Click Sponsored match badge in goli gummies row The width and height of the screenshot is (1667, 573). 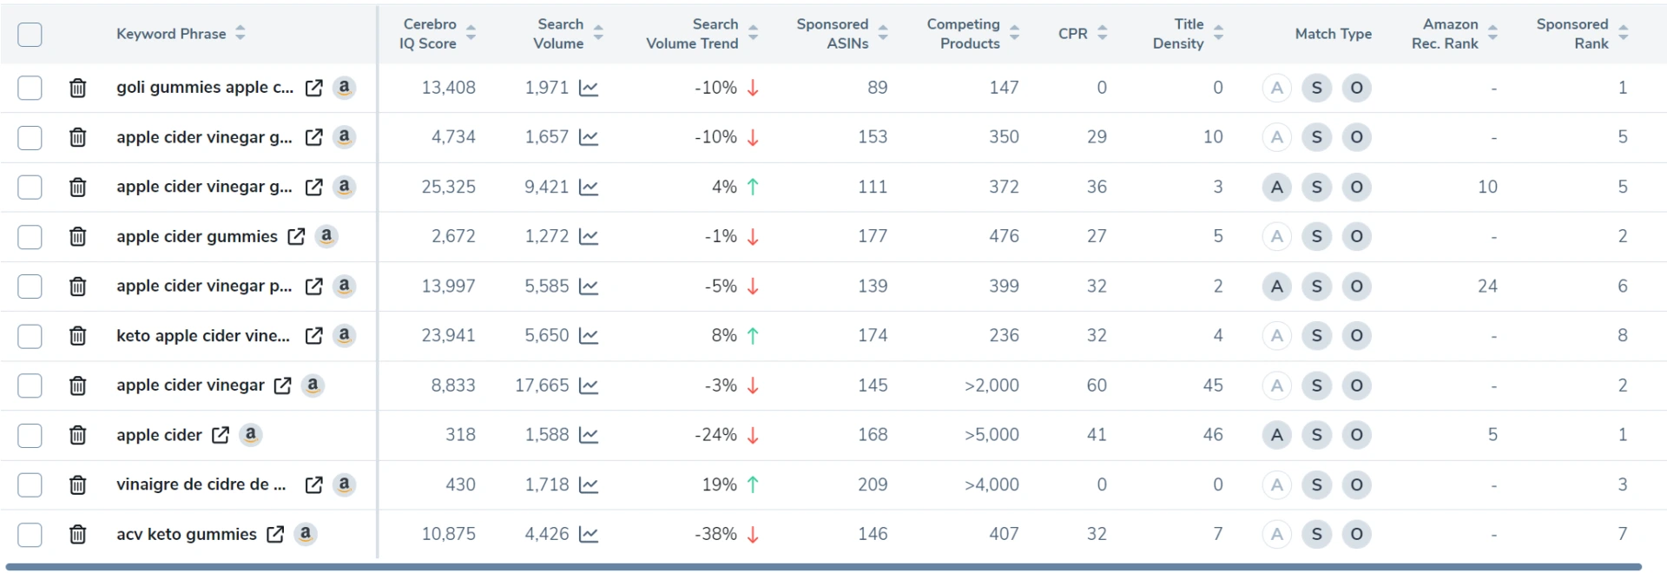(x=1316, y=88)
